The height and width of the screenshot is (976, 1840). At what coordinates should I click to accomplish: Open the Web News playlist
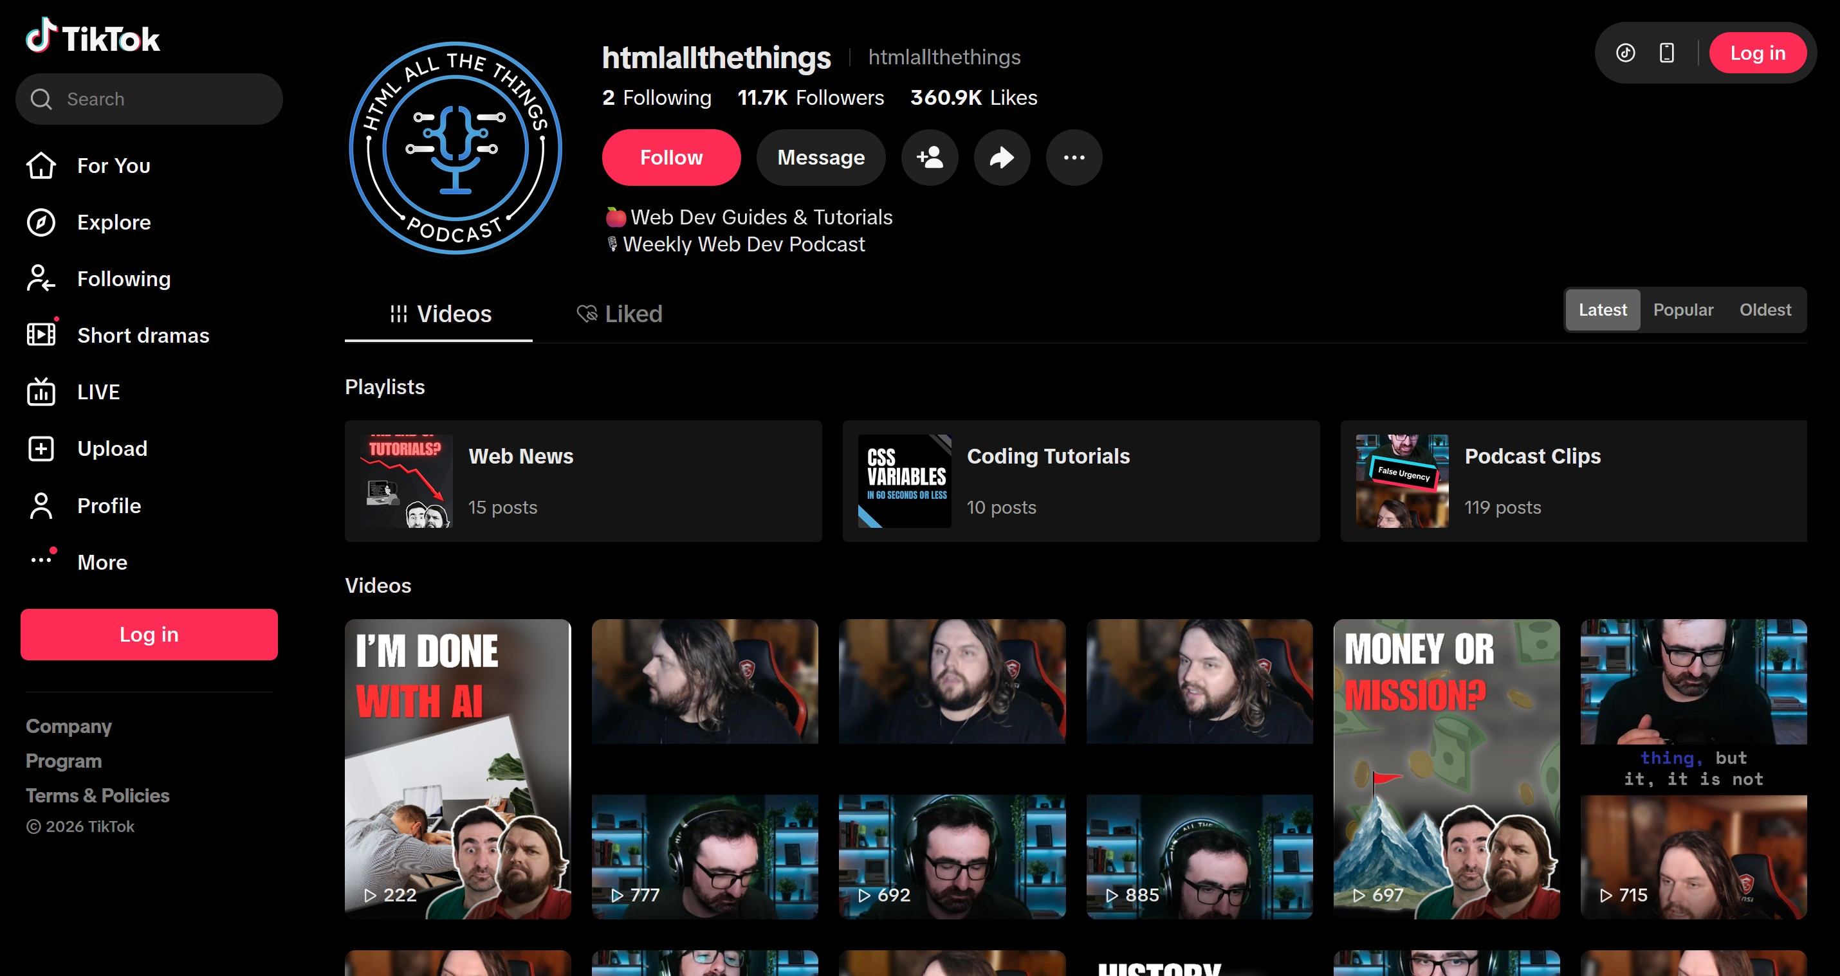pyautogui.click(x=583, y=481)
